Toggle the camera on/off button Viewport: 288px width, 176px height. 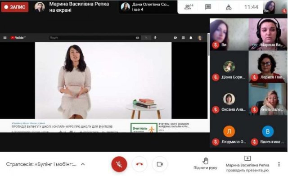(160, 164)
